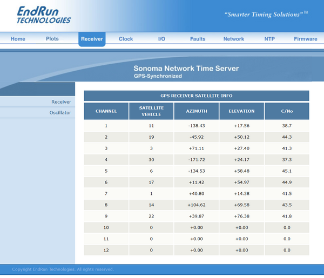Select the Smarter Timing Solutions slogan
324x278 pixels.
[x=266, y=14]
